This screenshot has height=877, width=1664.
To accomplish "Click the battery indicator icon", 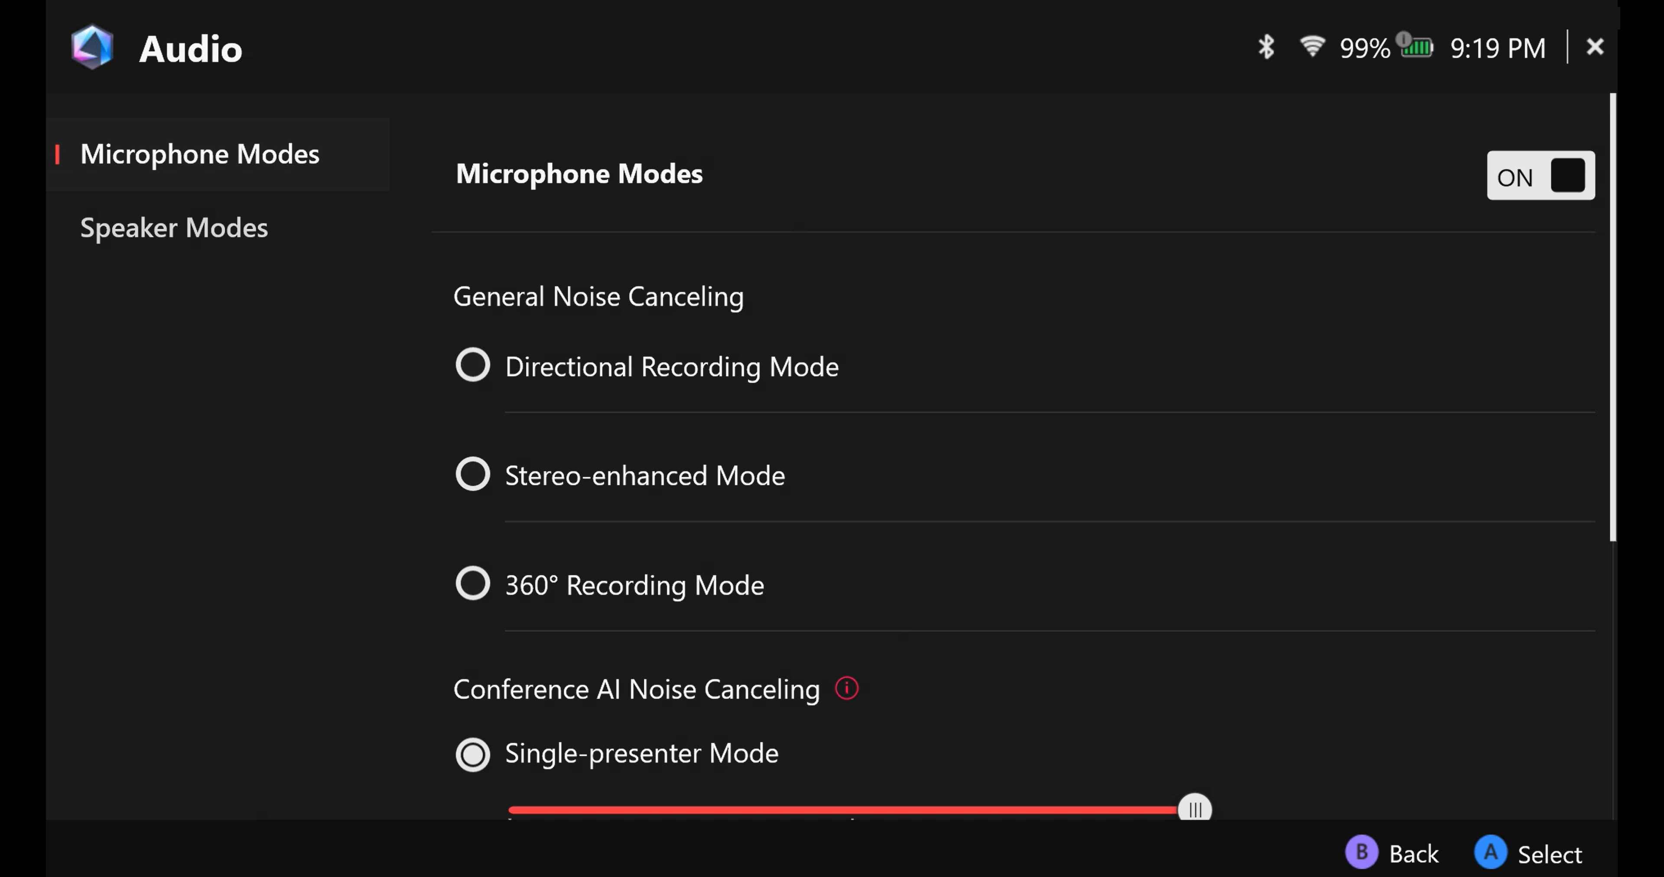I will coord(1416,46).
